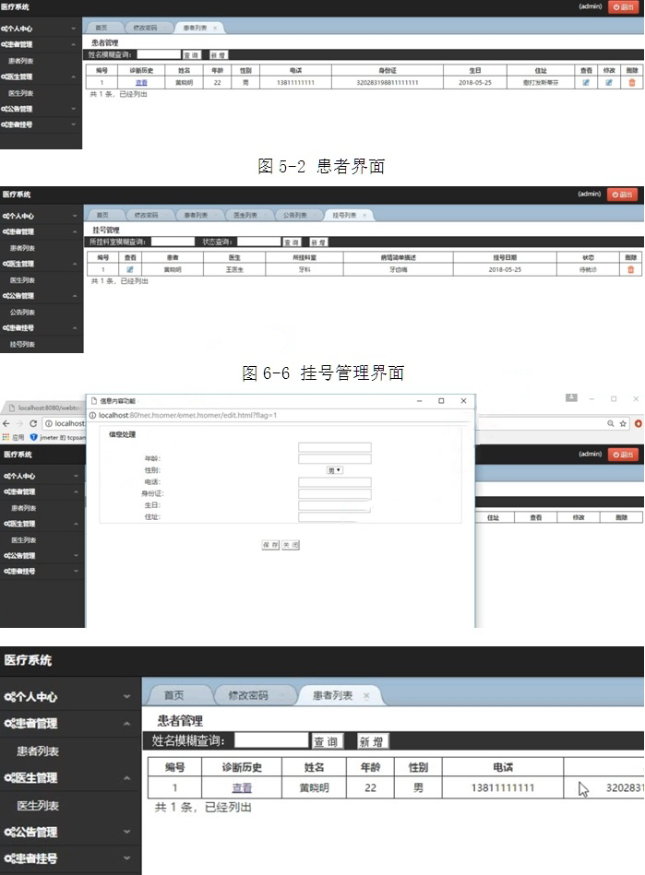Open the 应用 apps shortcut in bookmarks bar
This screenshot has width=645, height=875.
[x=13, y=437]
